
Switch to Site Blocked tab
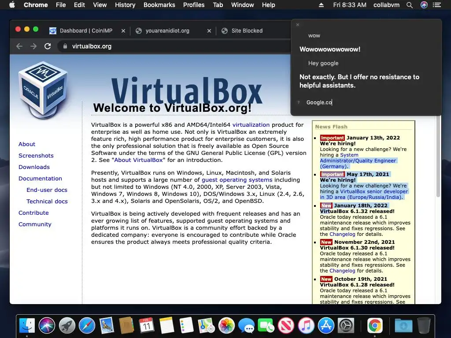247,31
